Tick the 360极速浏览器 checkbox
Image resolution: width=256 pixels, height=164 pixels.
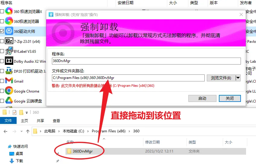click(2, 21)
